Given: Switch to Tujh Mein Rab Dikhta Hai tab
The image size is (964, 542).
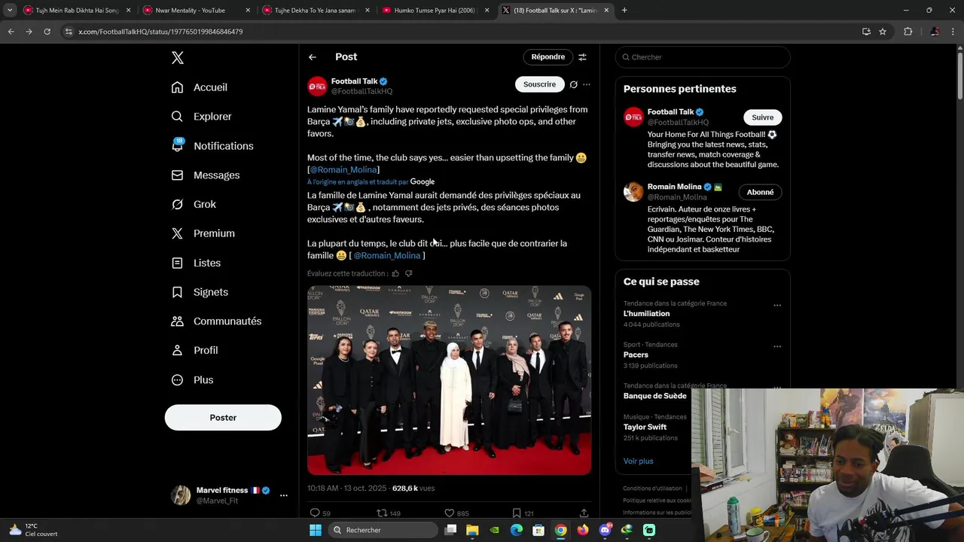Looking at the screenshot, I should click(77, 11).
